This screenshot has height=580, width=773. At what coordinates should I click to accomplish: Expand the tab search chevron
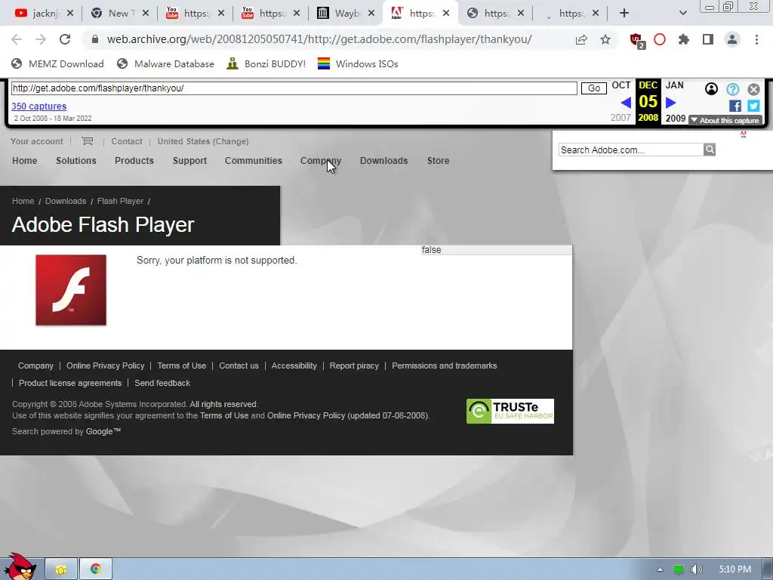coord(682,14)
